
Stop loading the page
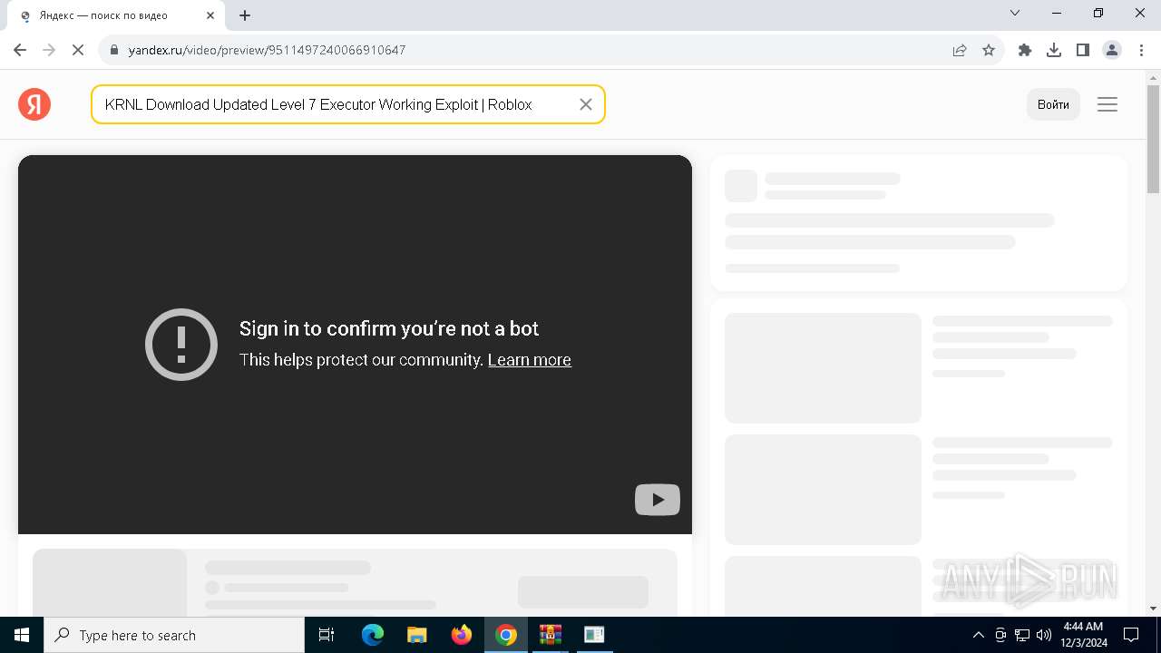click(x=78, y=50)
